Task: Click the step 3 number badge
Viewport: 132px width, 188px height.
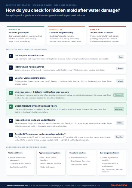Action: pyautogui.click(x=11, y=79)
